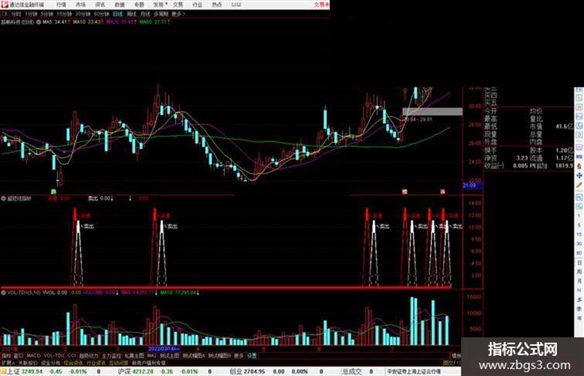584x376 pixels.
Task: Click the red dollar-sign icon in sidebar
Action: pyautogui.click(x=579, y=167)
